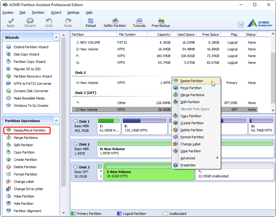Open the Safely Partition tool
The width and height of the screenshot is (276, 217).
pyautogui.click(x=115, y=23)
